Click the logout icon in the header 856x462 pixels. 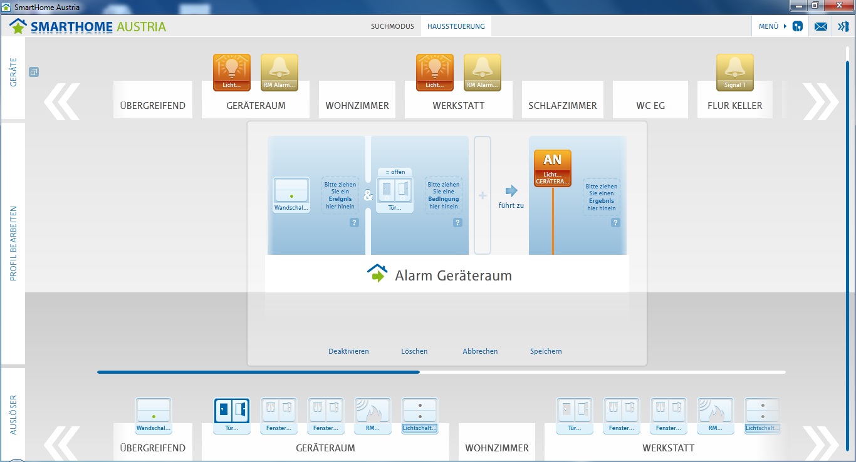point(843,26)
